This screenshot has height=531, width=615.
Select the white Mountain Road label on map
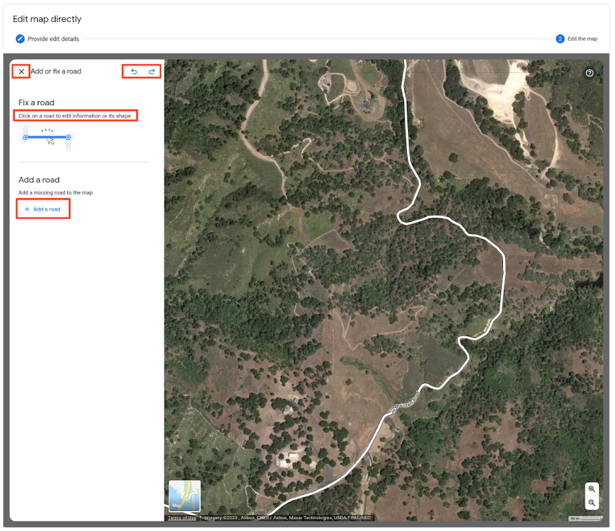[406, 403]
